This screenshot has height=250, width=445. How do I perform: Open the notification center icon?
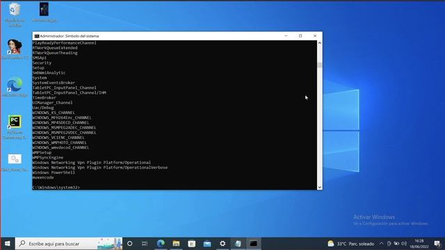coord(437,244)
